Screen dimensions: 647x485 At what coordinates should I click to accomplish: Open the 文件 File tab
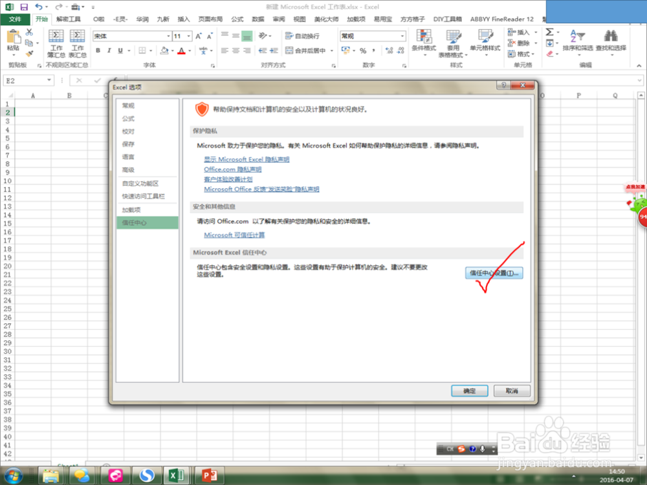click(15, 19)
